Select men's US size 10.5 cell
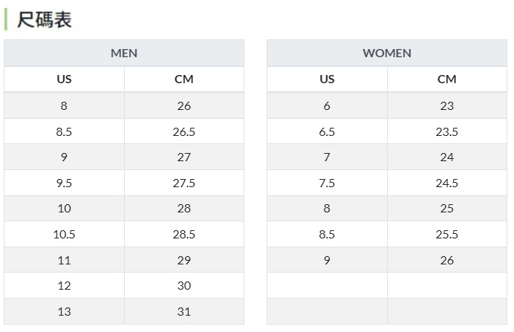 [x=65, y=235]
